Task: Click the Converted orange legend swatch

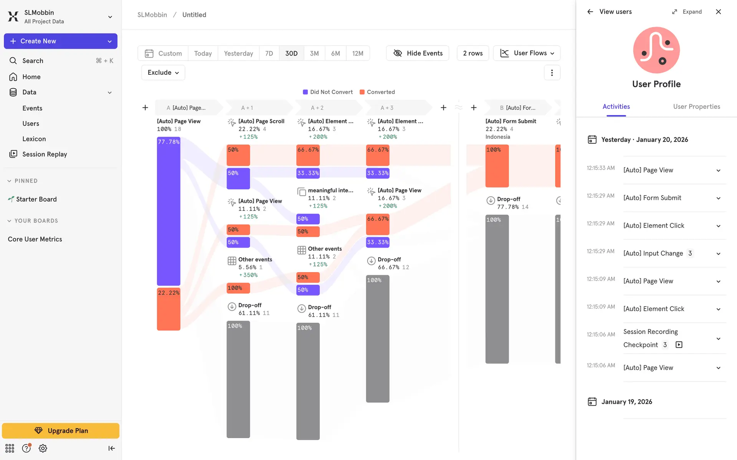Action: 362,92
